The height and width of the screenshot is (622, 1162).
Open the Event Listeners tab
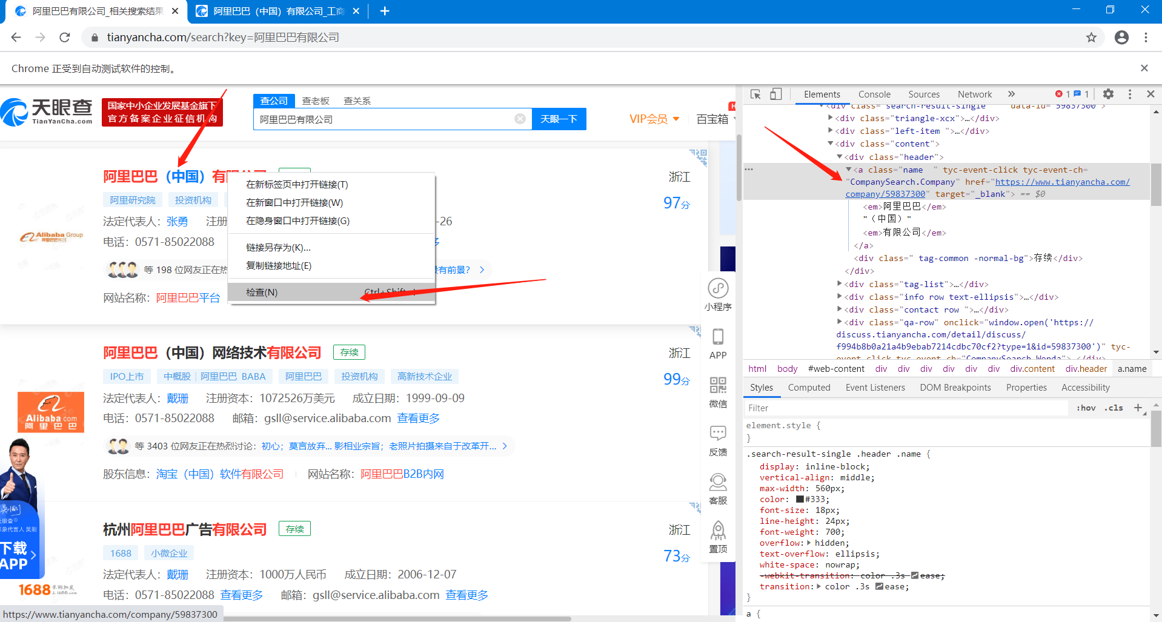point(875,387)
